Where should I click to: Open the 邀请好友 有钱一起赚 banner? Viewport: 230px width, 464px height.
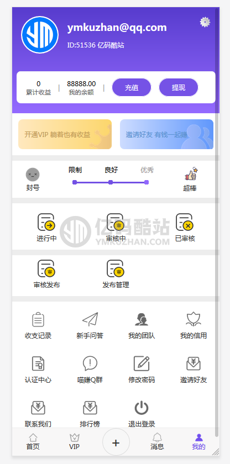[x=166, y=134]
